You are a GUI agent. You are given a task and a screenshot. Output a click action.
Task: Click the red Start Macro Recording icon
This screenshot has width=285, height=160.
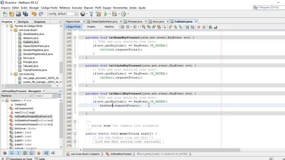[199, 27]
